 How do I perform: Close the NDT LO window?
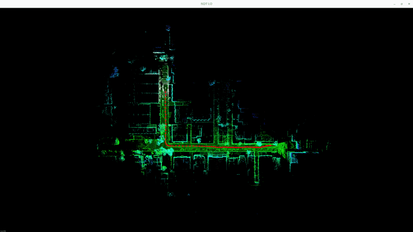pos(409,4)
